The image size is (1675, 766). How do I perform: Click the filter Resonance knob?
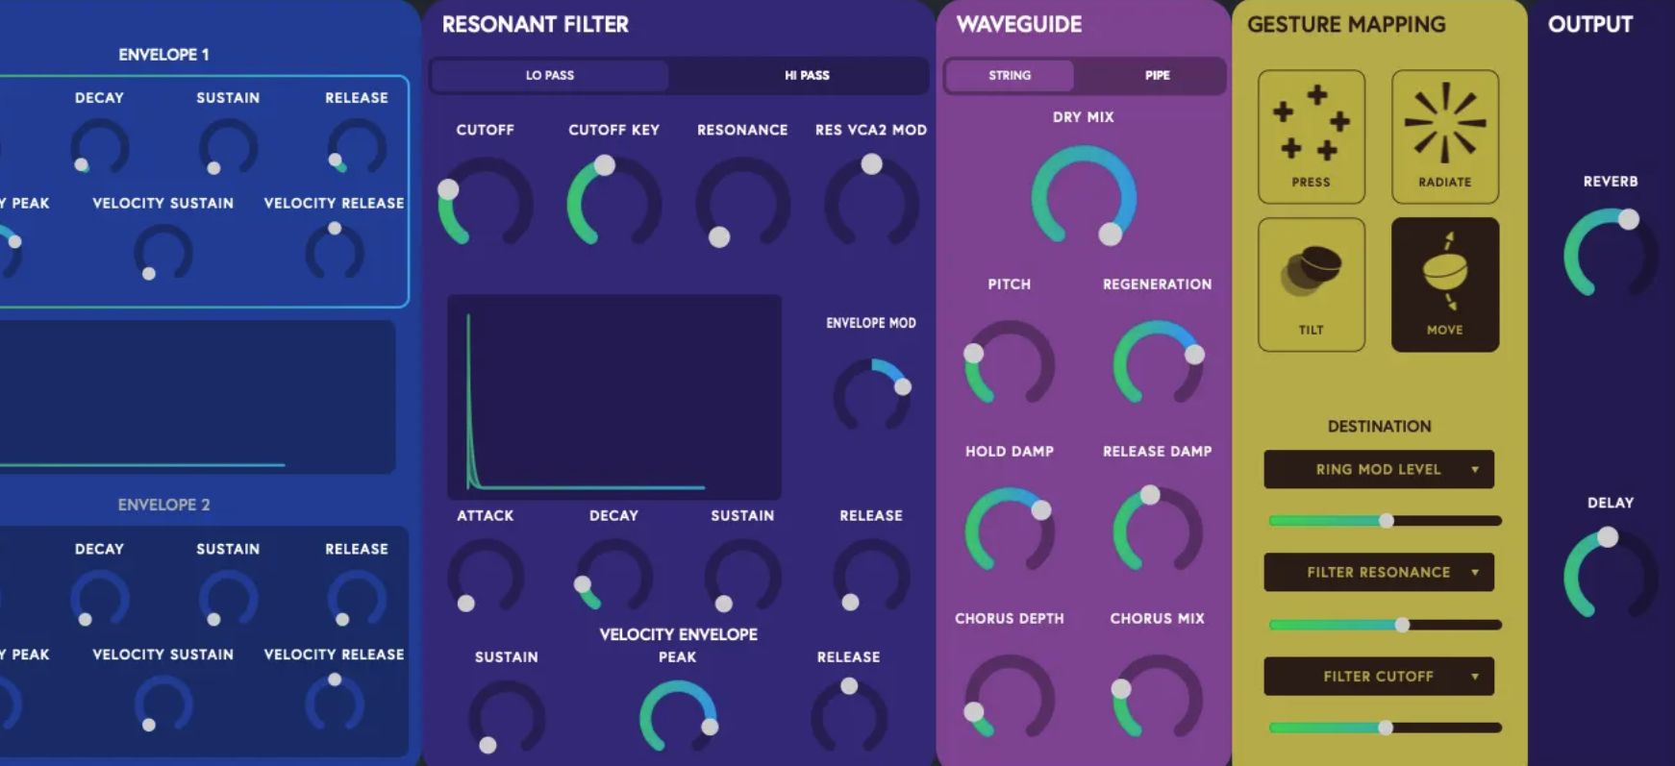click(742, 204)
